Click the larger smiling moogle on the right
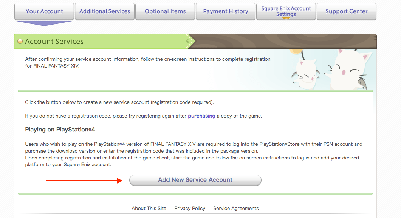401x218 pixels. click(x=346, y=71)
